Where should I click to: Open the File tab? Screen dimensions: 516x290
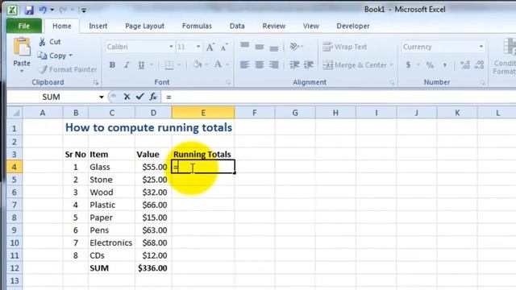pyautogui.click(x=24, y=26)
